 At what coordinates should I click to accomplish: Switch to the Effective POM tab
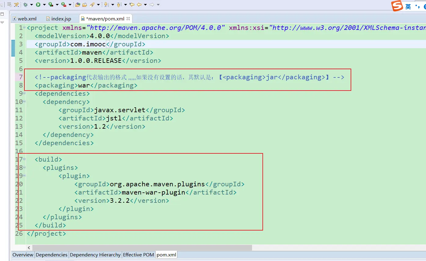[138, 255]
